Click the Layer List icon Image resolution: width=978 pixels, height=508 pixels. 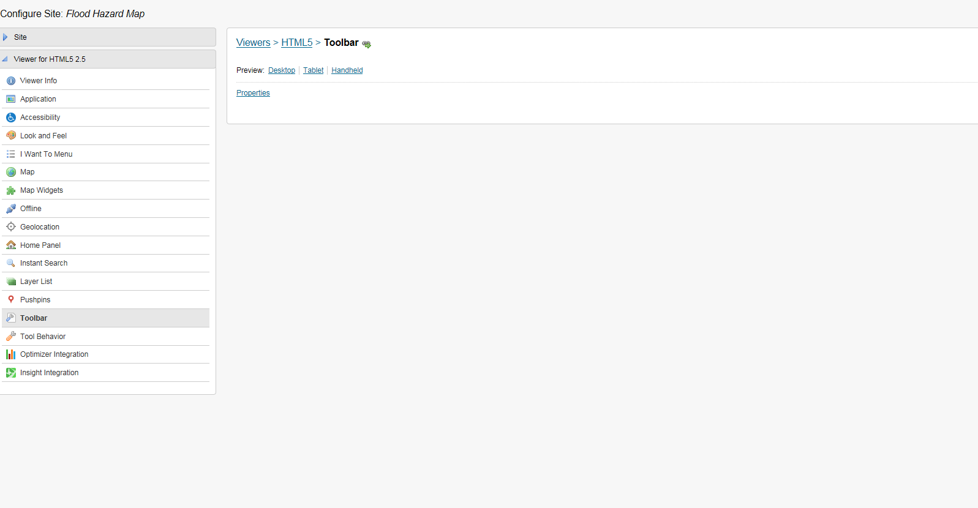tap(11, 282)
